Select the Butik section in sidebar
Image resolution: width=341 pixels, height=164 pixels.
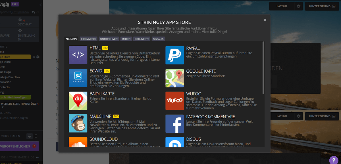coord(2,67)
